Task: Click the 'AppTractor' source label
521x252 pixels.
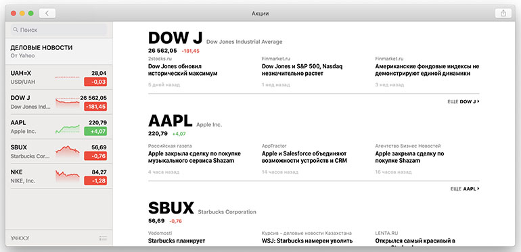Action: point(274,146)
